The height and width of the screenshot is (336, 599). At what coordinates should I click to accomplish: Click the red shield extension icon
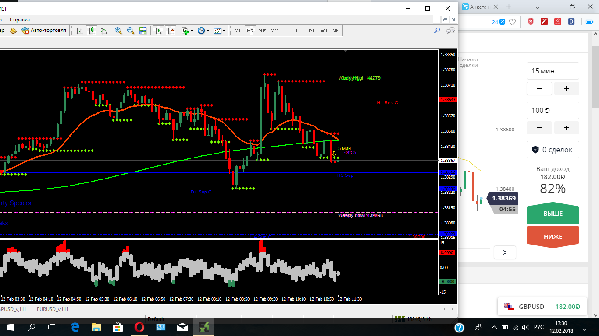point(530,21)
